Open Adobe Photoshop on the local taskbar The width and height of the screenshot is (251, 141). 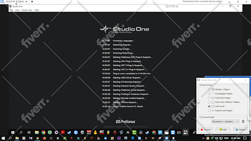(x=133, y=138)
